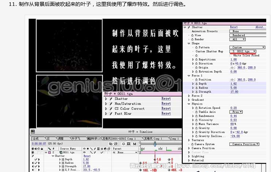Toggle keyframe checkbox for Strength in timeline
The image size is (271, 172).
click(36, 166)
